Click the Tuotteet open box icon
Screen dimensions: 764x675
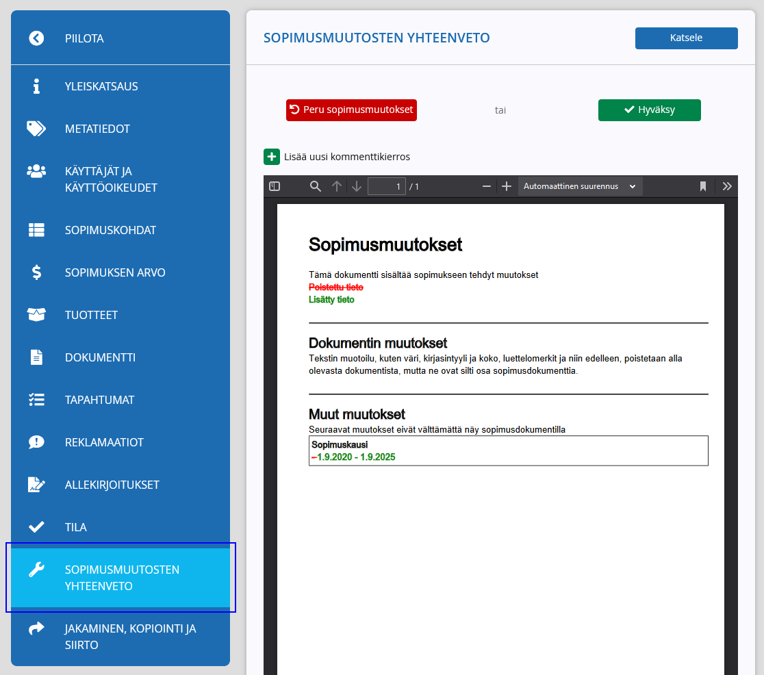tap(36, 315)
